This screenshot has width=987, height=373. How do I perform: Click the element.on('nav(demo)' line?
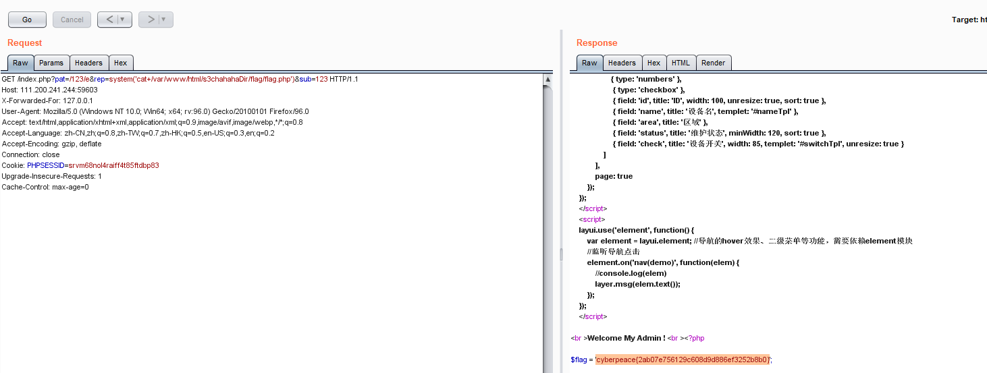click(663, 262)
